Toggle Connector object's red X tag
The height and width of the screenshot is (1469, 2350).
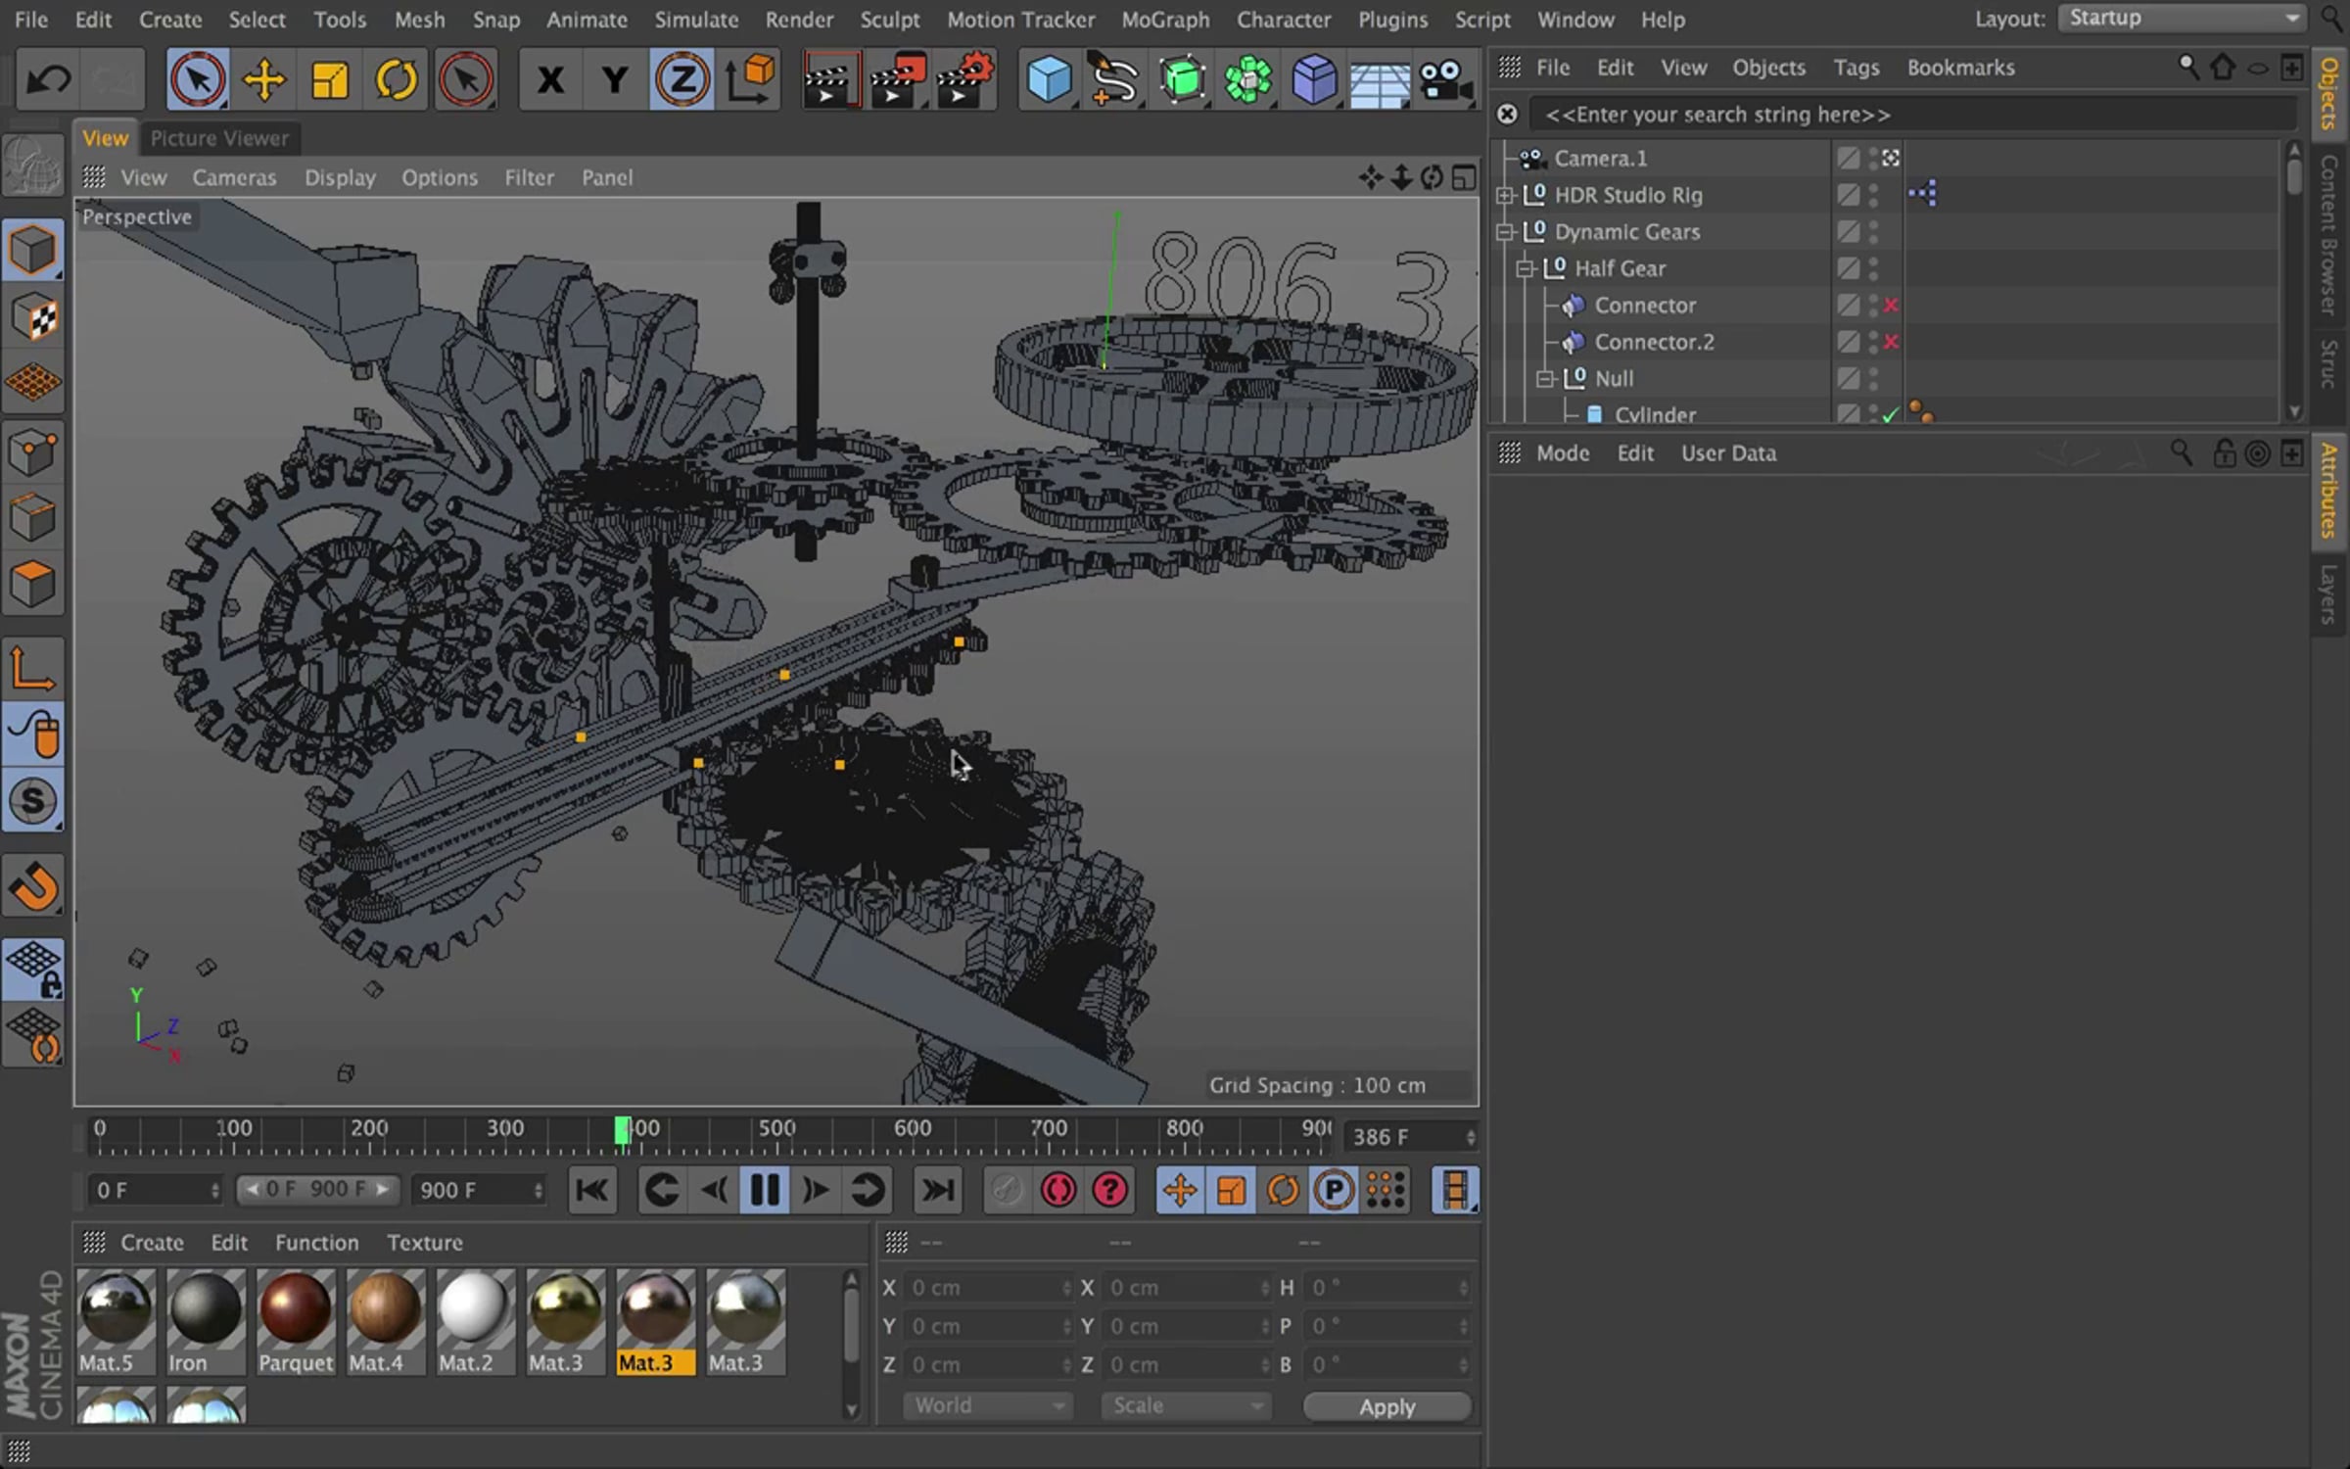(x=1891, y=306)
